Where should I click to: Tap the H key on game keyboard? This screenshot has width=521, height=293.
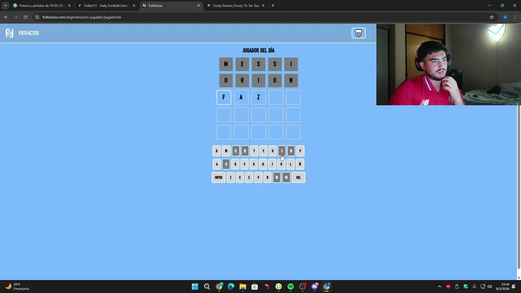[263, 164]
